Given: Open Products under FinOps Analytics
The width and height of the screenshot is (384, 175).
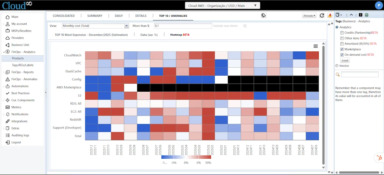Looking at the screenshot, I should (18, 58).
